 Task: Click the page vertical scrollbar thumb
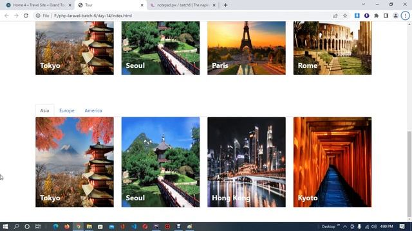pyautogui.click(x=409, y=173)
